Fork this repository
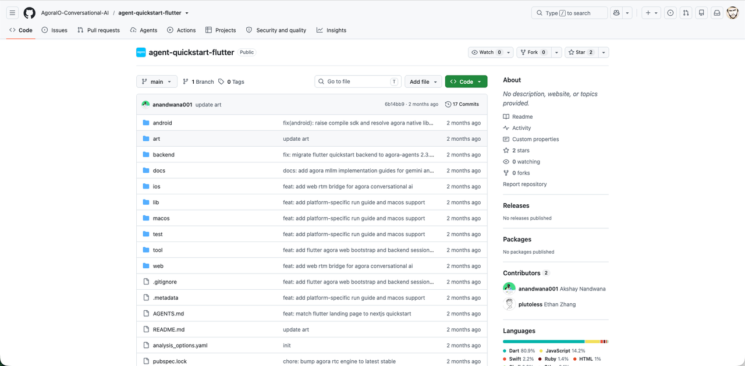This screenshot has height=366, width=745. 533,52
